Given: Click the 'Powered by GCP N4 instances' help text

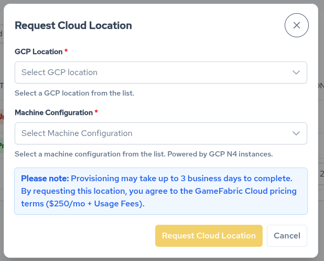Looking at the screenshot, I should tap(220, 154).
